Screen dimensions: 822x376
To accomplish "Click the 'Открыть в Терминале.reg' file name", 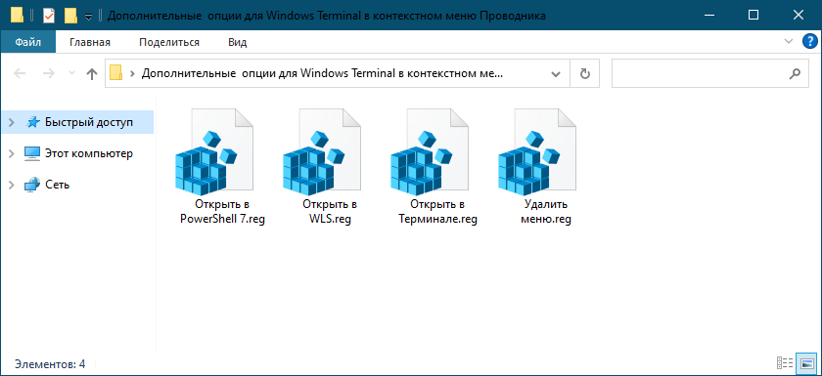I will click(437, 212).
